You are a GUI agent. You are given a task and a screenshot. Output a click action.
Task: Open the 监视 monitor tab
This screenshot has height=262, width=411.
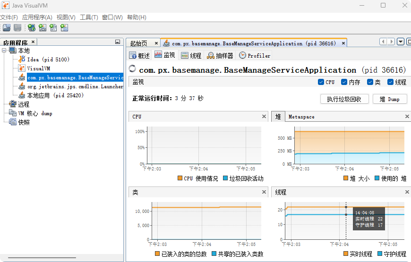(165, 55)
